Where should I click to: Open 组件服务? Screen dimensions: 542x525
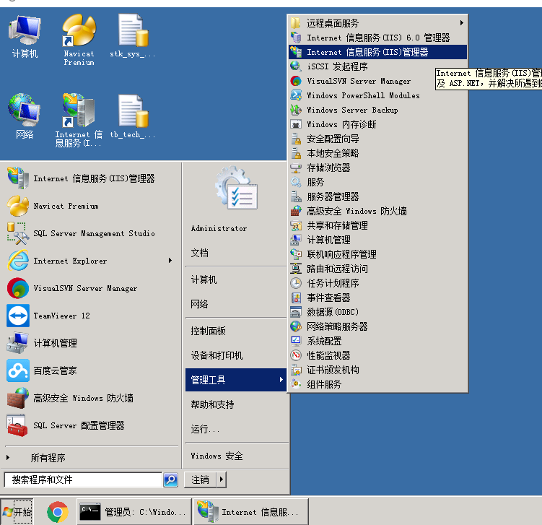[377, 384]
